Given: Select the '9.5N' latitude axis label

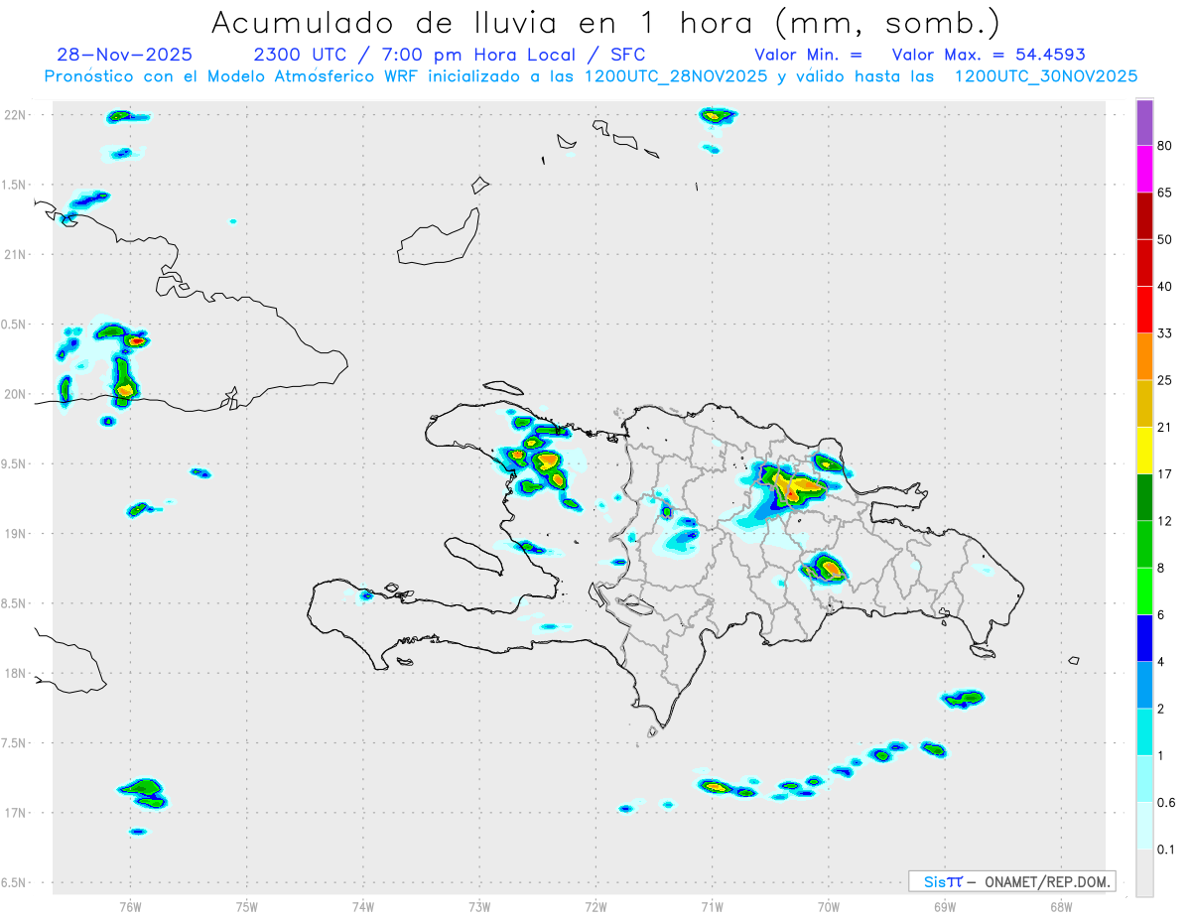Looking at the screenshot, I should (x=15, y=463).
